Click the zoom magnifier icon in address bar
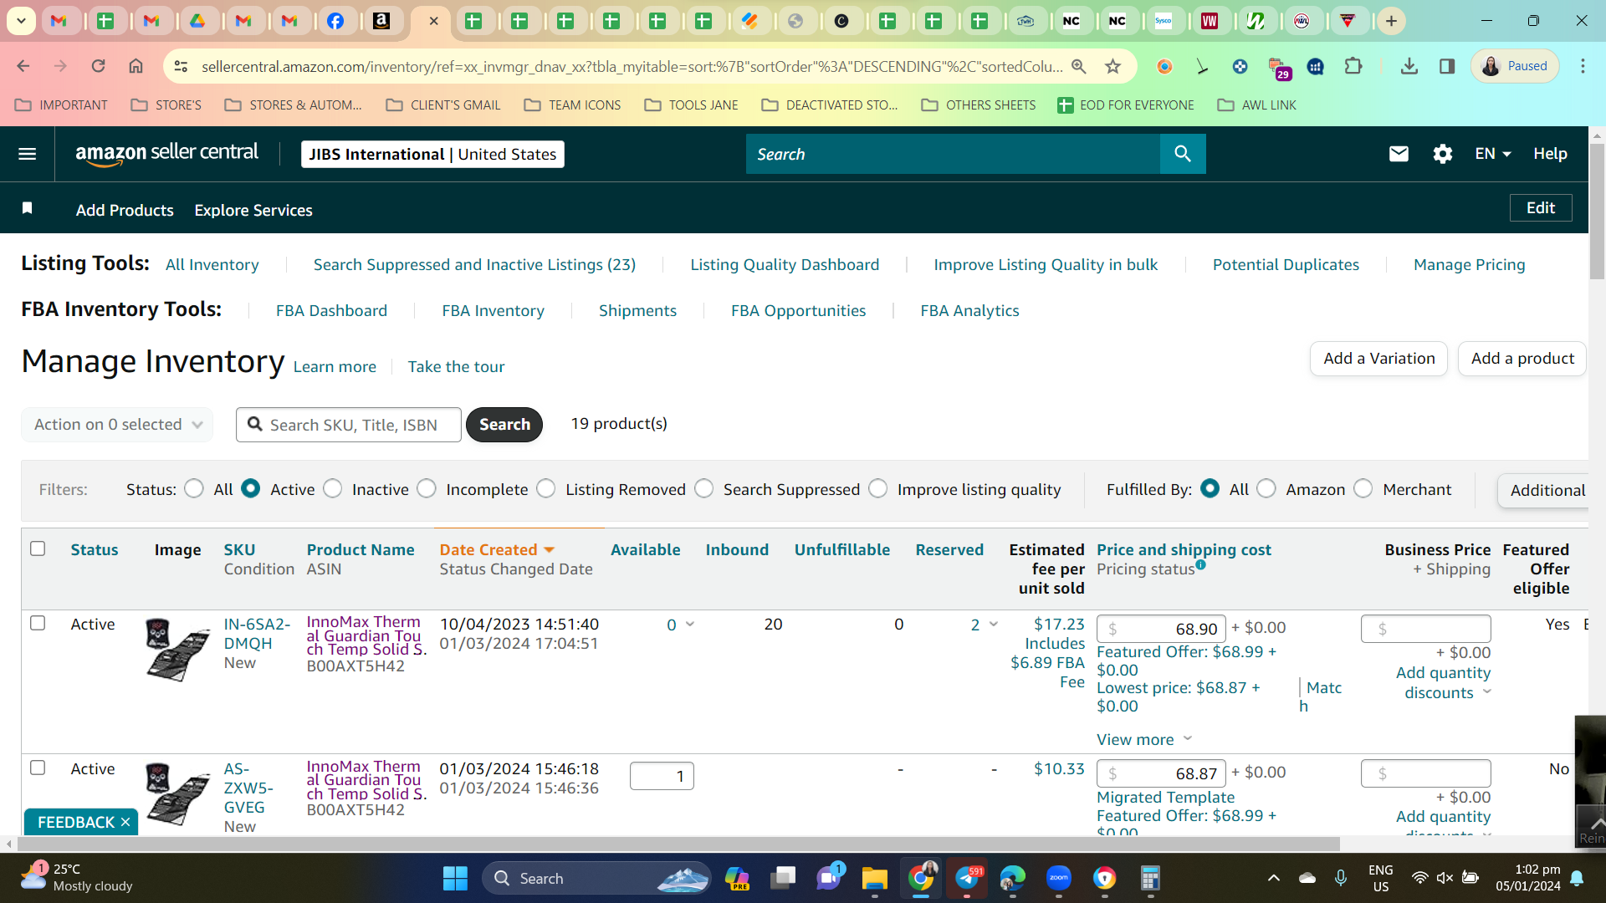The width and height of the screenshot is (1606, 903). click(x=1079, y=66)
